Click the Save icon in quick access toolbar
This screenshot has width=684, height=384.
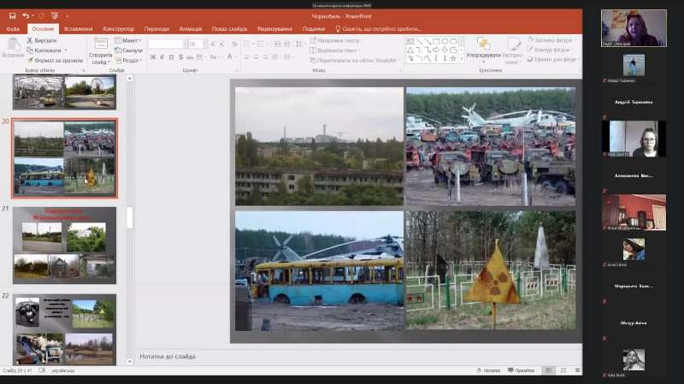click(13, 15)
